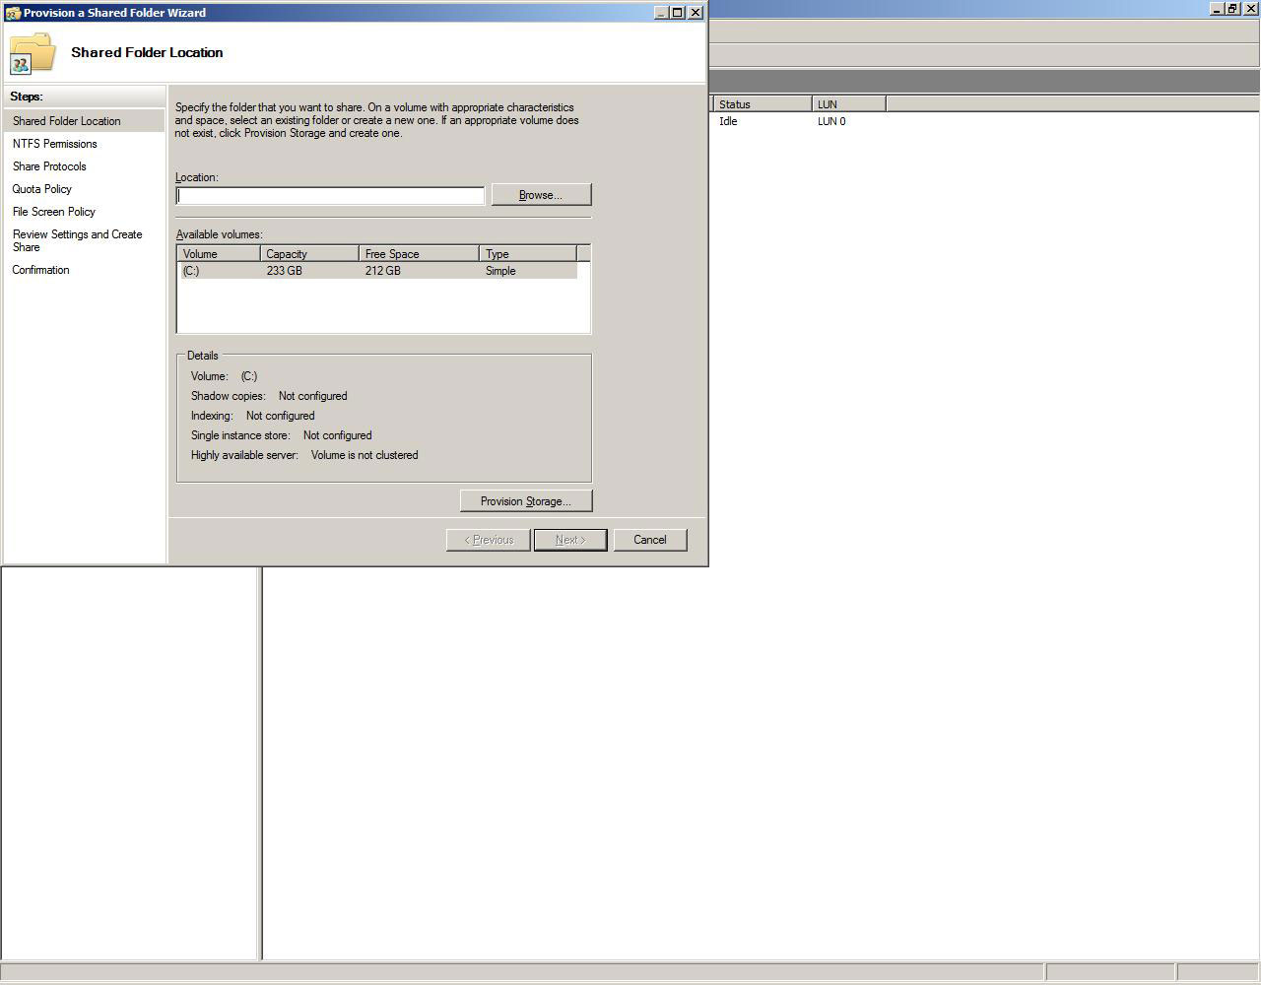This screenshot has width=1261, height=985.
Task: Sort volumes by Free Space column
Action: (418, 254)
